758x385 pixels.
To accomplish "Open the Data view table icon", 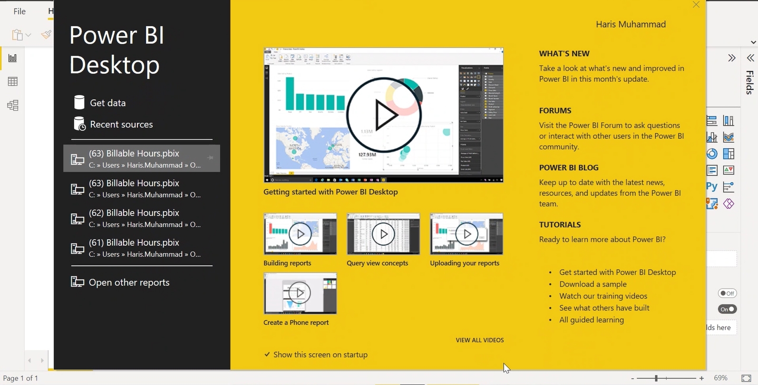I will tap(13, 82).
